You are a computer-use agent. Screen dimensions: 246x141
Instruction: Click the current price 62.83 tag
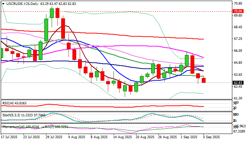click(x=239, y=82)
